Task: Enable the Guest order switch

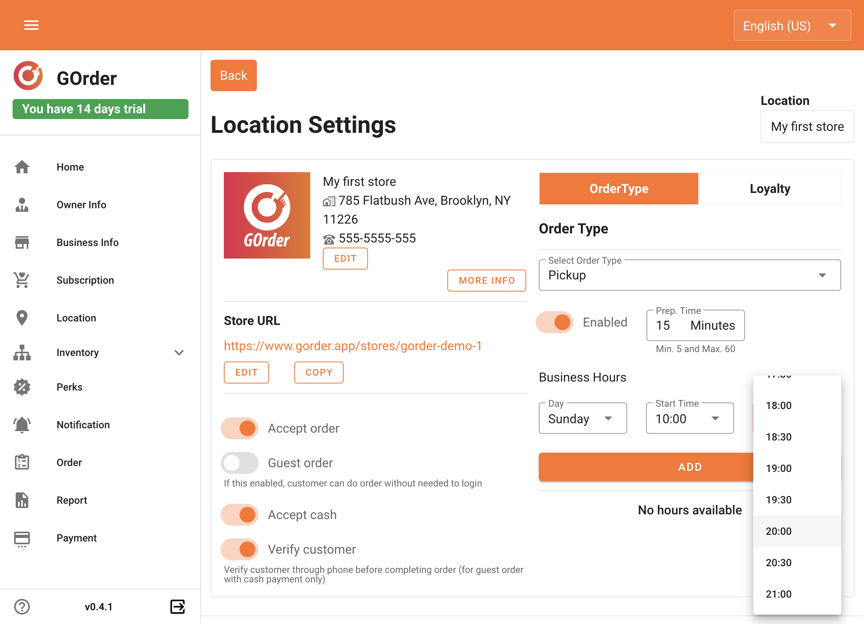Action: pos(240,463)
